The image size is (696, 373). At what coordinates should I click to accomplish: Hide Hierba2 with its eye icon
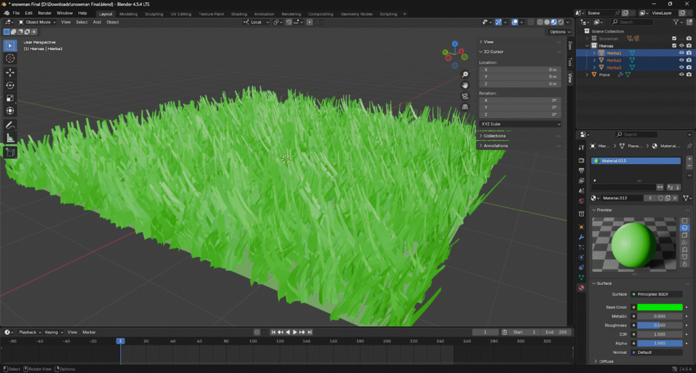coord(681,60)
